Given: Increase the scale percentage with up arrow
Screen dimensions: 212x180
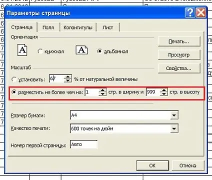Looking at the screenshot, I should click(67, 76).
